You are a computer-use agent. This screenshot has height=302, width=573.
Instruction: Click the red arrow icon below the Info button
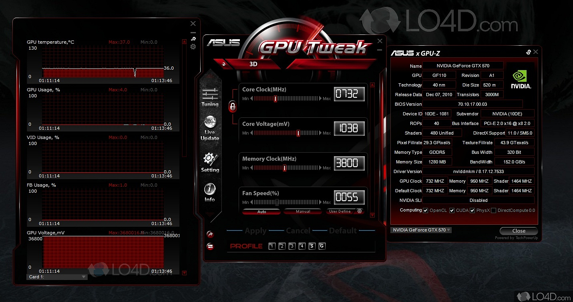click(x=210, y=234)
